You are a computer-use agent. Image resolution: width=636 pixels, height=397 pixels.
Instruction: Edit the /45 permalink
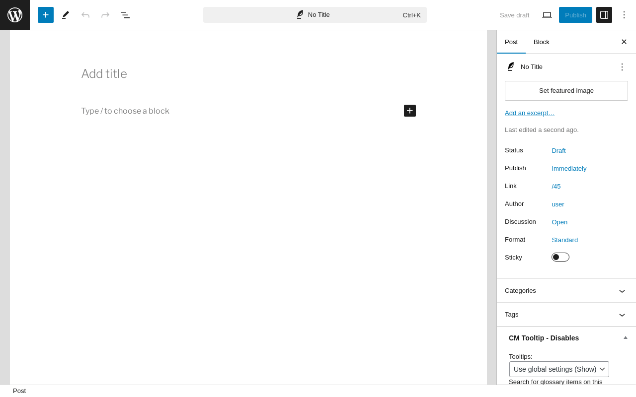(556, 186)
